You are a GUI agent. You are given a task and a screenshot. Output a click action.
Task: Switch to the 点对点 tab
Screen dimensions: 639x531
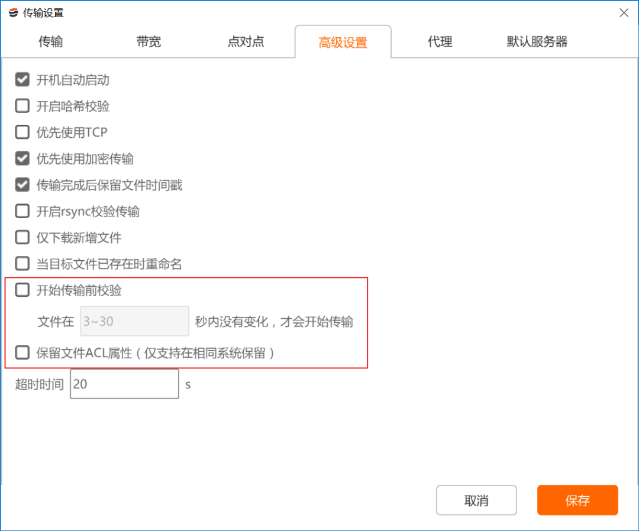tap(246, 41)
